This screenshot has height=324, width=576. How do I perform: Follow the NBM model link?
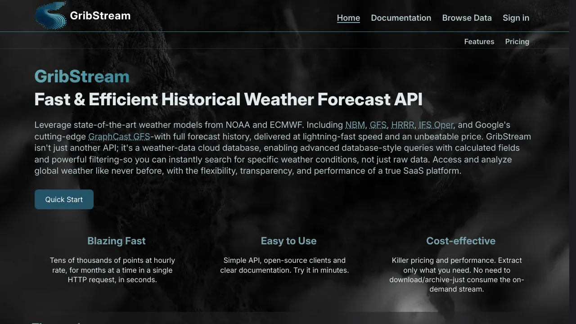(x=355, y=125)
